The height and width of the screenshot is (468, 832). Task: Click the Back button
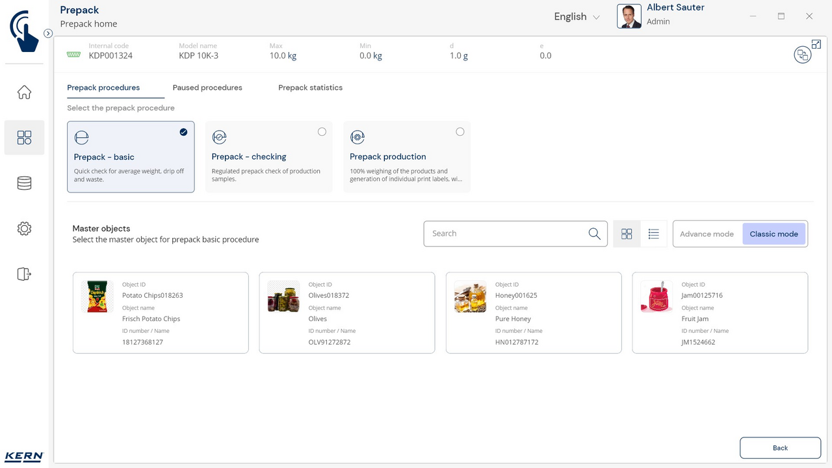(x=780, y=448)
